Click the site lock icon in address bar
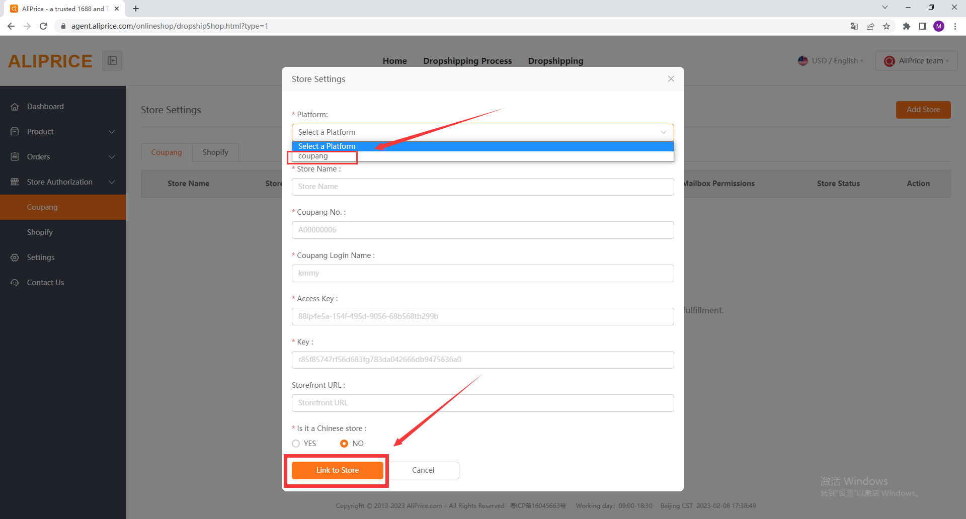Screen dimensions: 966x519 [63, 26]
